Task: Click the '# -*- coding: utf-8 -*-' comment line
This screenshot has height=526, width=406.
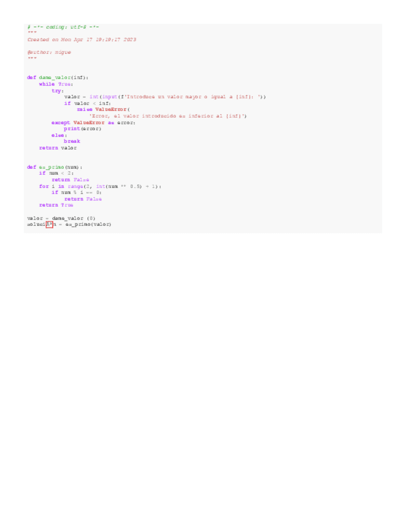Action: pyautogui.click(x=63, y=27)
